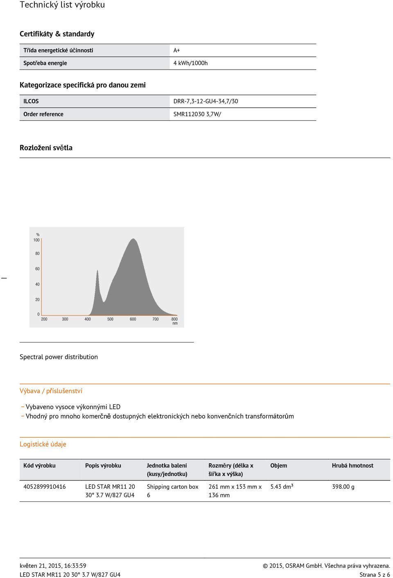Click the 'Spectral power distribution' caption

59,357
